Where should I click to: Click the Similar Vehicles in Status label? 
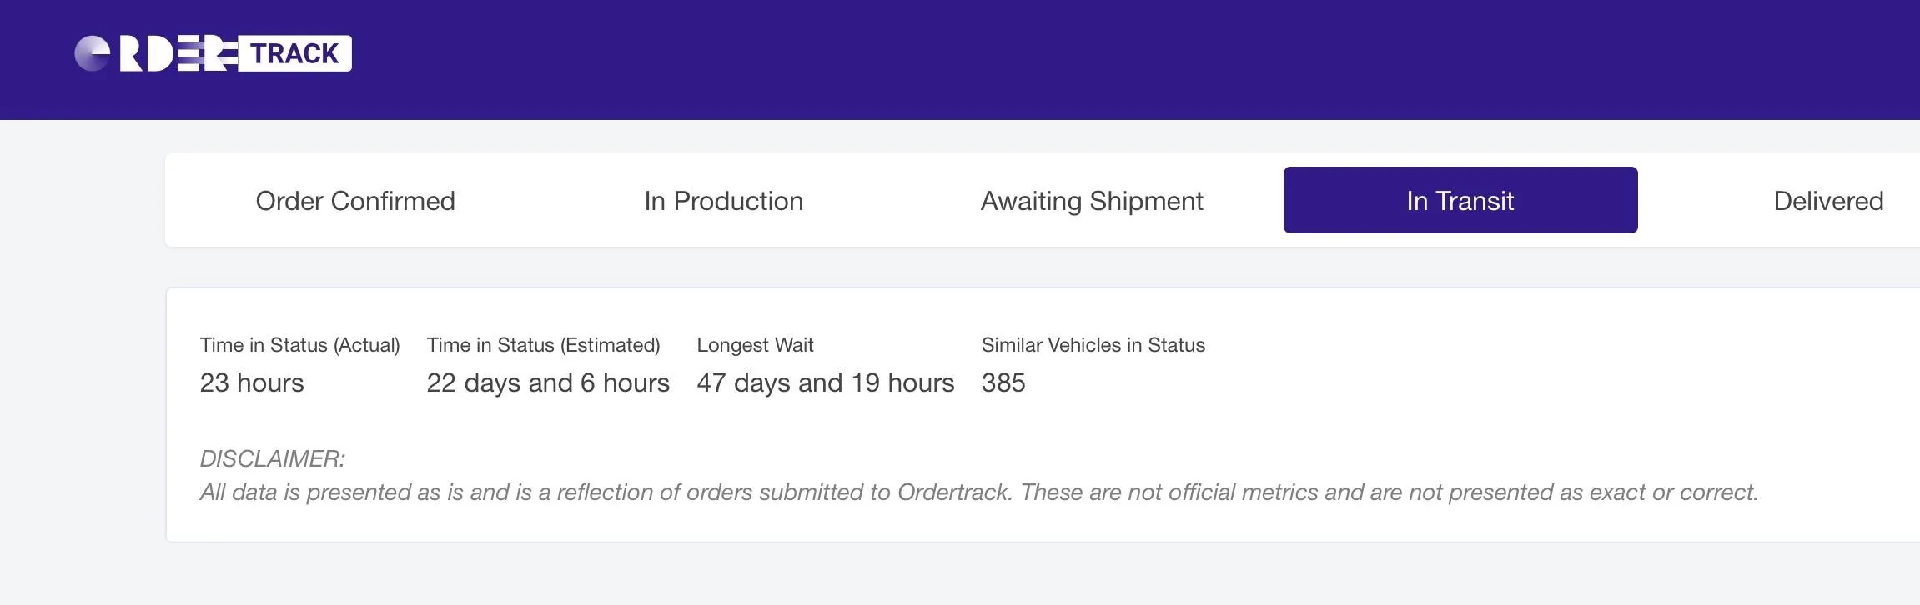pyautogui.click(x=1093, y=345)
